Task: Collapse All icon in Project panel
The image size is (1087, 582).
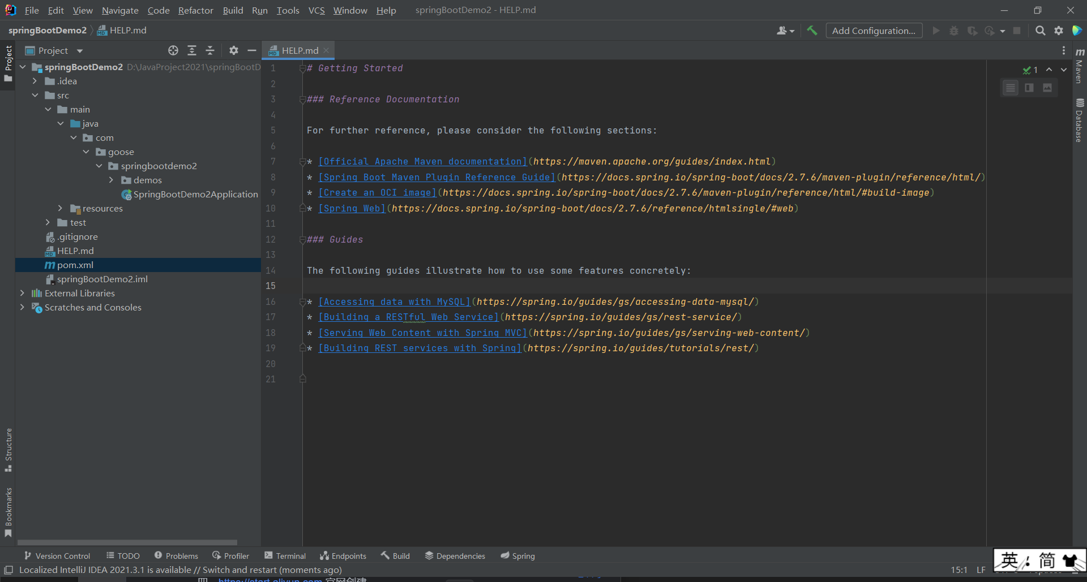Action: (x=210, y=50)
